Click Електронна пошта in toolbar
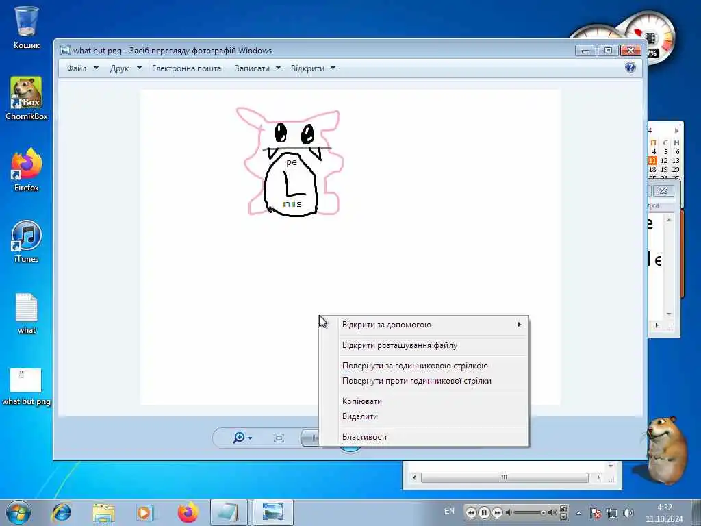This screenshot has width=701, height=526. 186,68
